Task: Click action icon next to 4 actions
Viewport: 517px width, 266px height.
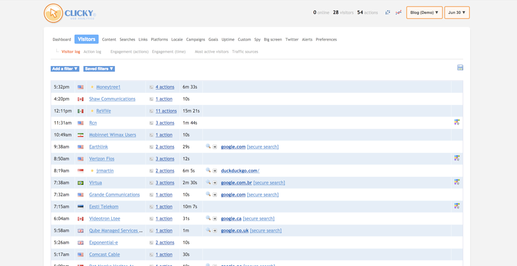Action: [x=151, y=87]
